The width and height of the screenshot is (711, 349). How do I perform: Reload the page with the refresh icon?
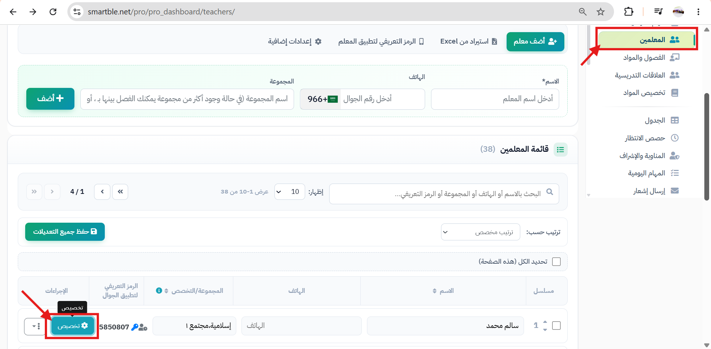point(53,12)
